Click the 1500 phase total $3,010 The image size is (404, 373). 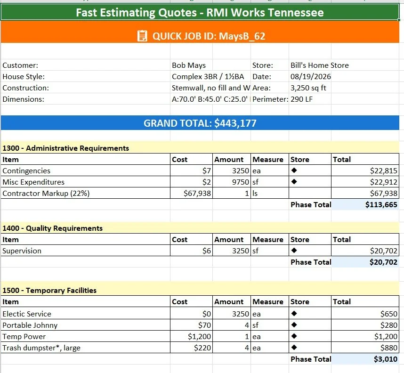(365, 359)
